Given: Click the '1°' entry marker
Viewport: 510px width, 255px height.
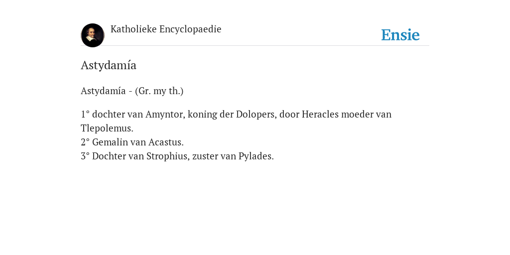Looking at the screenshot, I should [x=85, y=115].
